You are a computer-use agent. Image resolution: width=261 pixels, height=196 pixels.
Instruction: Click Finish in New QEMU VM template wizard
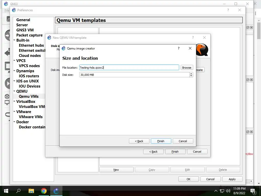[175, 152]
